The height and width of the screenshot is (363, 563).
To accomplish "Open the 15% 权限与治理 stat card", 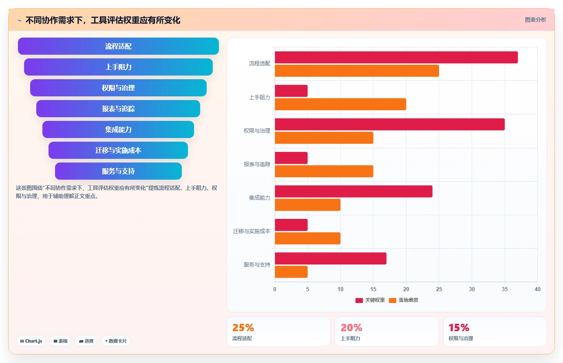I will [495, 332].
